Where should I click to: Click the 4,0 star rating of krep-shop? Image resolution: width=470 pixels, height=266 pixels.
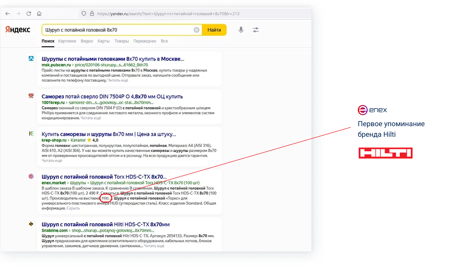(x=93, y=140)
